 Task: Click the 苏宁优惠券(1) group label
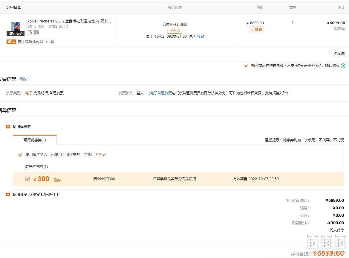click(36, 167)
